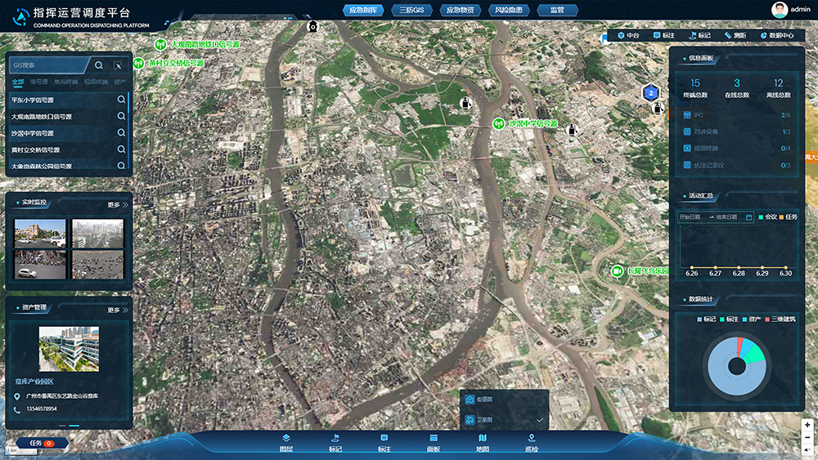The height and width of the screenshot is (460, 818).
Task: Activate the box-select cursor icon beside search
Action: pos(118,65)
